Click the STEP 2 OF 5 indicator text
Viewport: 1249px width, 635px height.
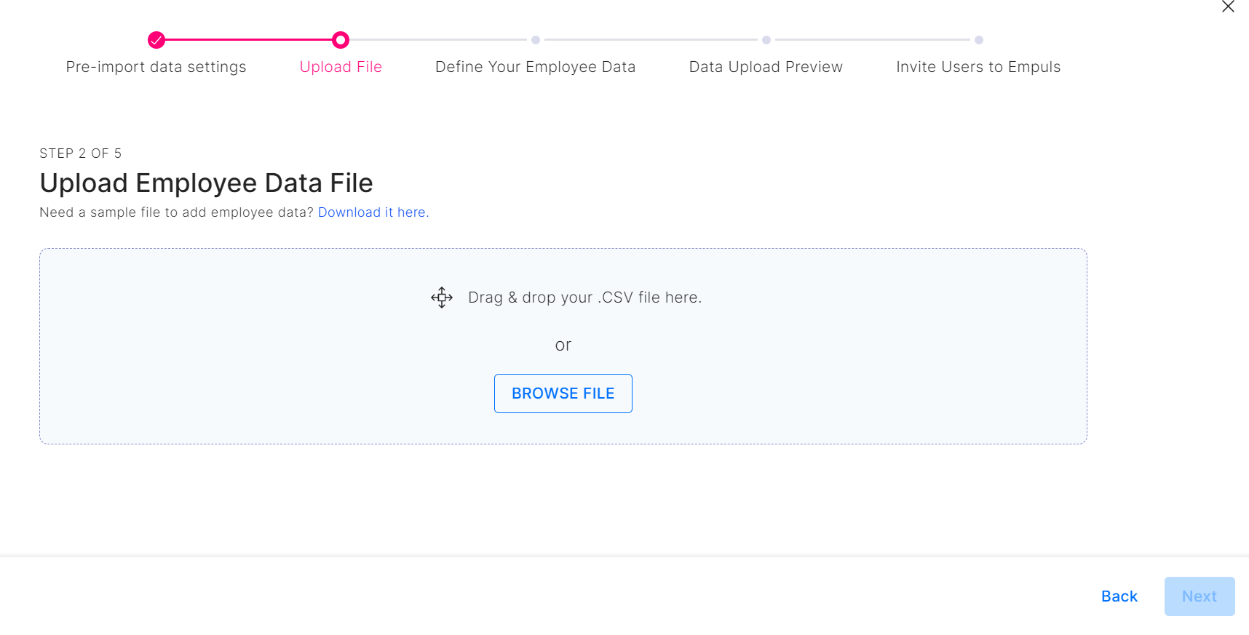point(81,153)
